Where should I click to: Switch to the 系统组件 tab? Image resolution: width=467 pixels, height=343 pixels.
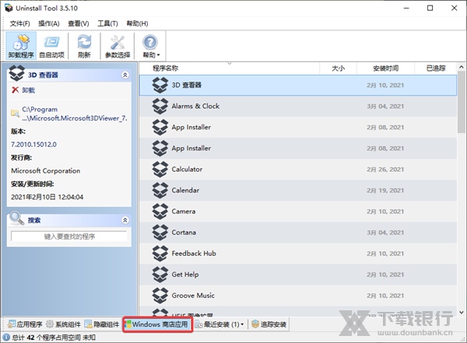65,324
